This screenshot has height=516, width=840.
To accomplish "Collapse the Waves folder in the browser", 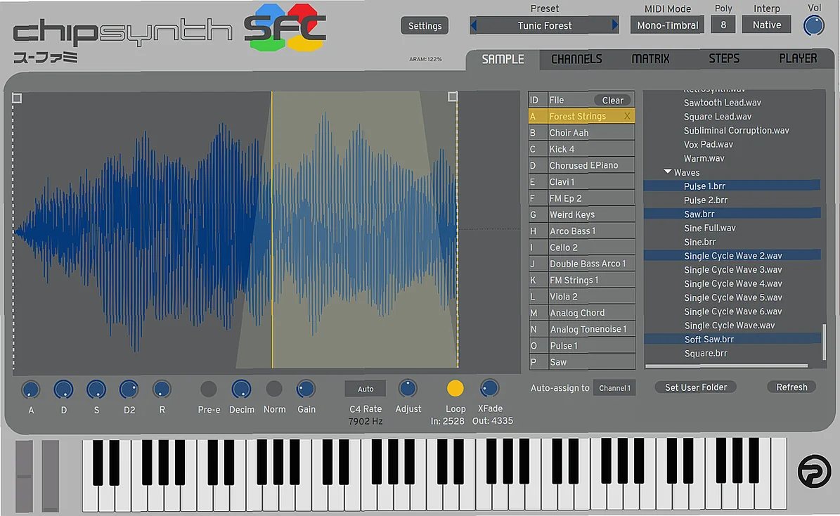I will click(668, 172).
